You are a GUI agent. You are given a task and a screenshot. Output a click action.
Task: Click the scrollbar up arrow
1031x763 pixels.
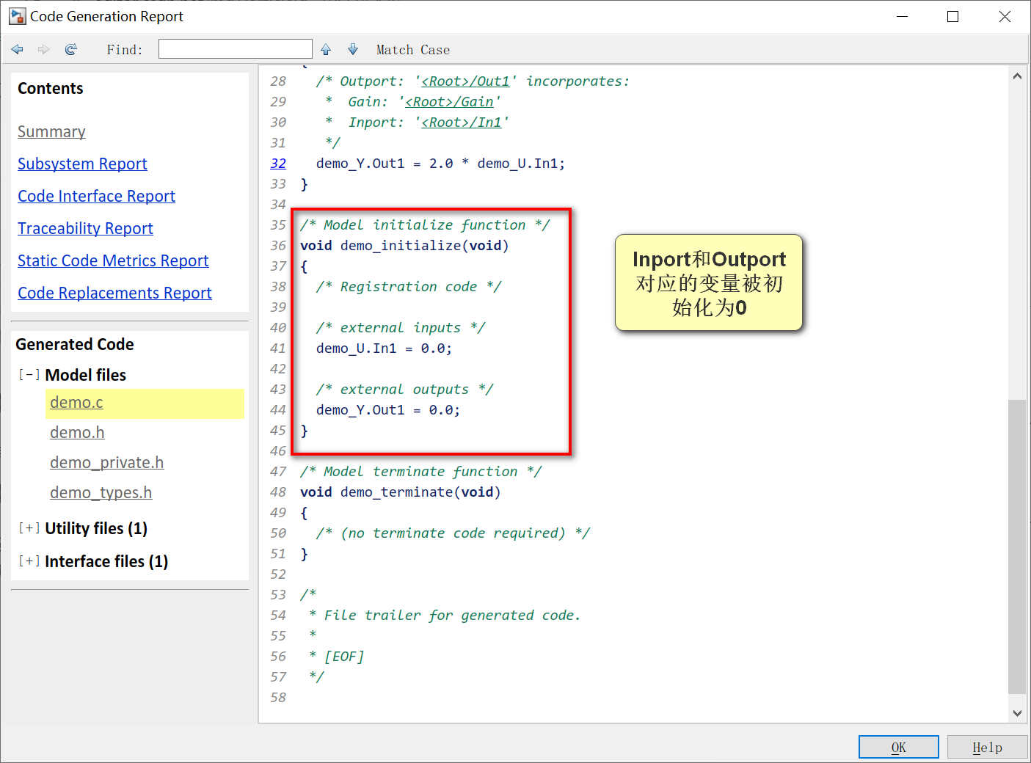pos(1017,76)
